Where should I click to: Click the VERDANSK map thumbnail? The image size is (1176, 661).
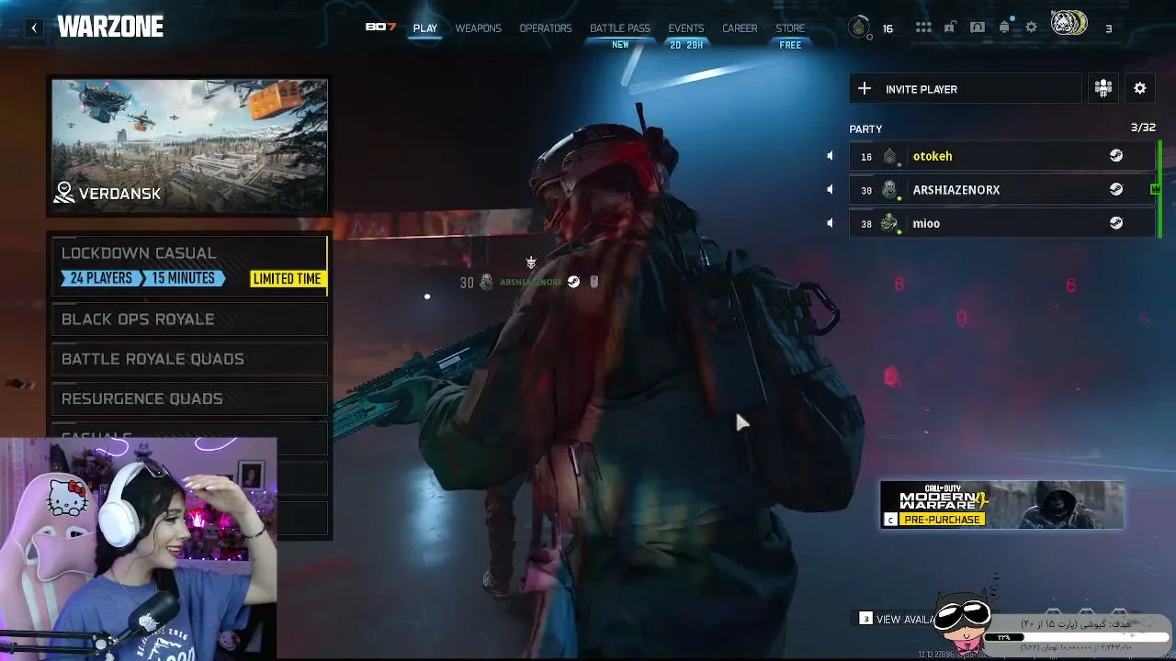(x=189, y=146)
